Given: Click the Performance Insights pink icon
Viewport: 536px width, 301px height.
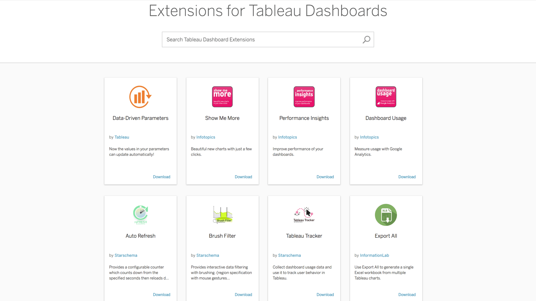Looking at the screenshot, I should (x=304, y=97).
